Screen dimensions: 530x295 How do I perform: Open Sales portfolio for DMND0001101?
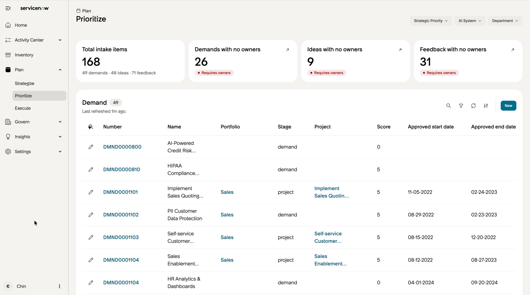point(227,192)
